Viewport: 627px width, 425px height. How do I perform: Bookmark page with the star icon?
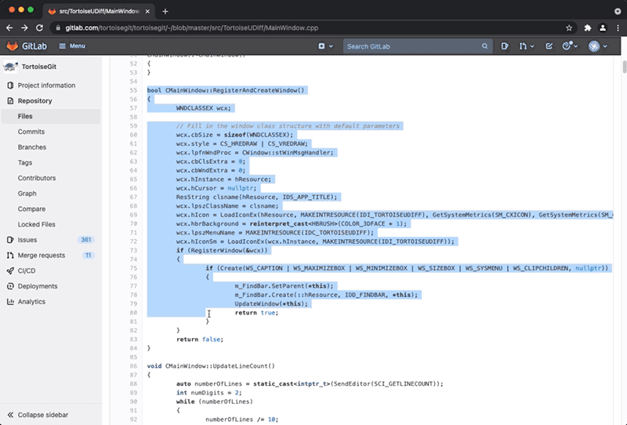(569, 28)
